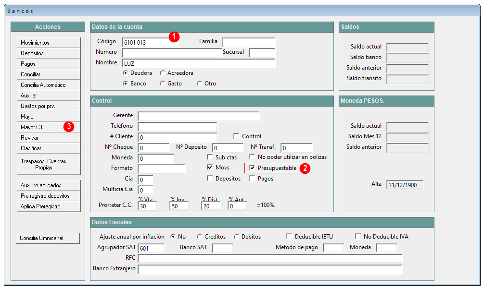Click the Nº Transf. field
This screenshot has width=484, height=289.
tap(296, 148)
